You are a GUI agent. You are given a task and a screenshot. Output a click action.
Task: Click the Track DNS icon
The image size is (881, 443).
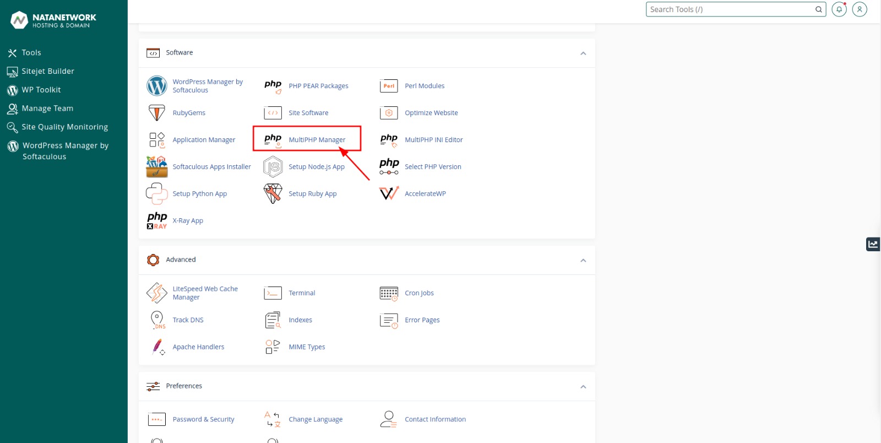pos(157,320)
